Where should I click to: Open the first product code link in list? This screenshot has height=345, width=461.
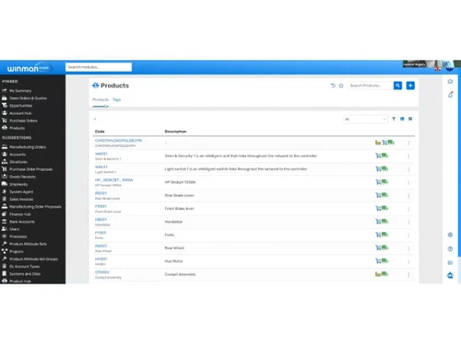pyautogui.click(x=118, y=141)
